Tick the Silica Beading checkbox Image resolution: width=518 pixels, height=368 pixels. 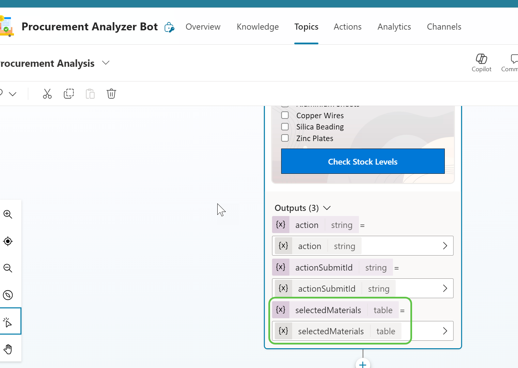tap(285, 127)
